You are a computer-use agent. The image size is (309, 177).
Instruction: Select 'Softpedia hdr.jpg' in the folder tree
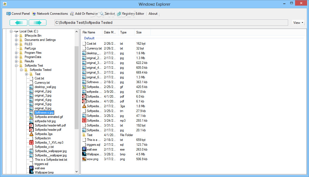(x=45, y=121)
